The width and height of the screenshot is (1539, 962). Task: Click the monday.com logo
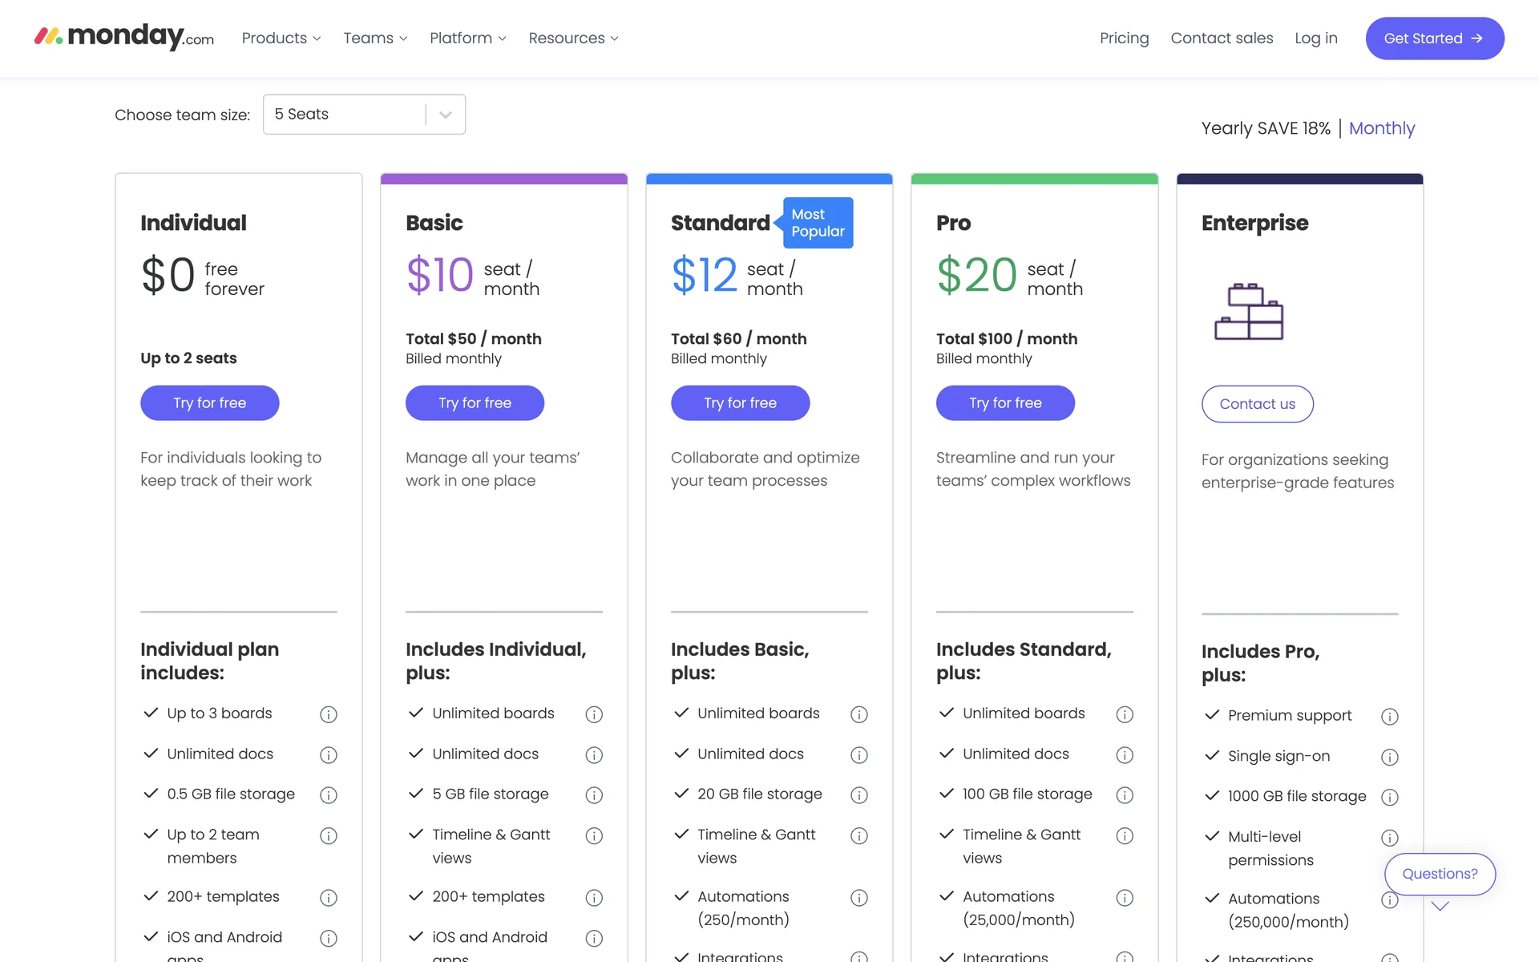[x=124, y=37]
